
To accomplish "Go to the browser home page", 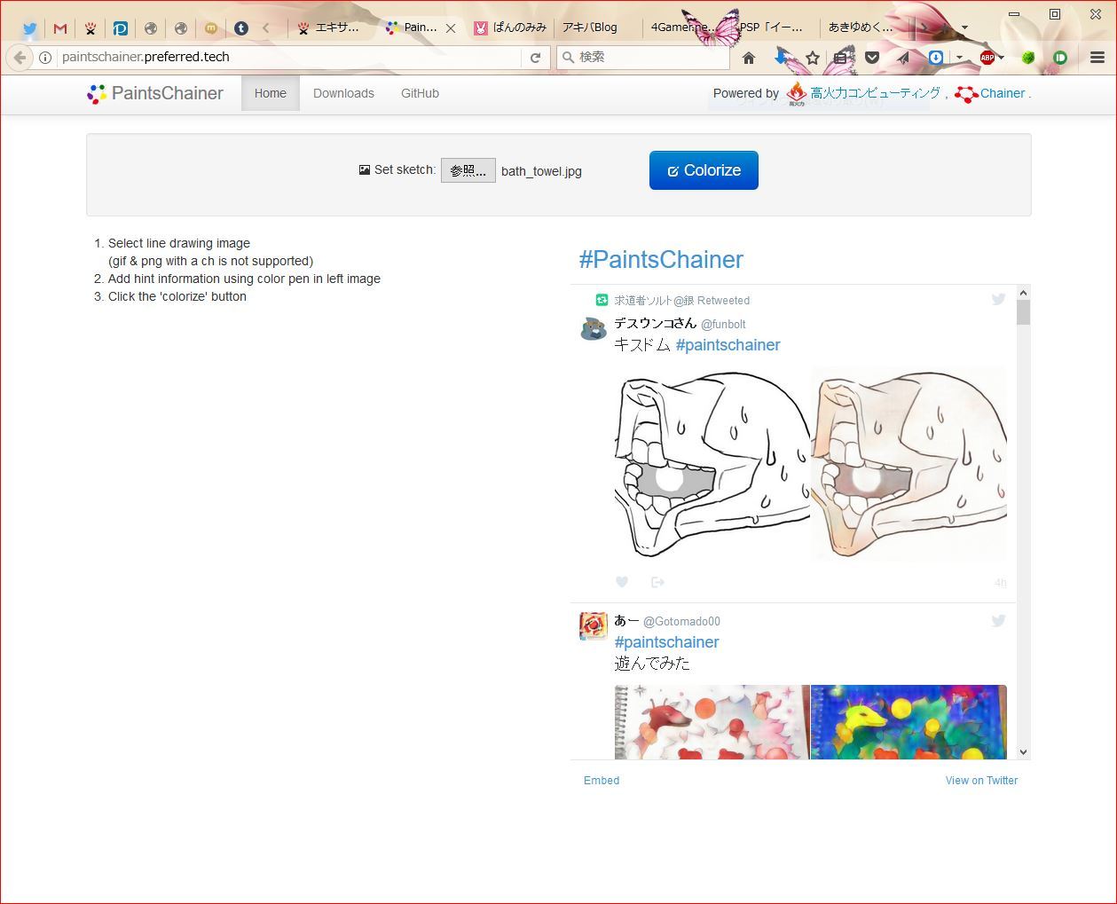I will tap(749, 58).
